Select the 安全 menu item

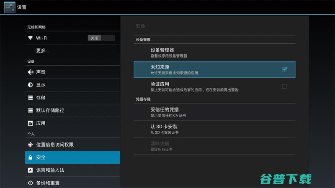click(72, 158)
